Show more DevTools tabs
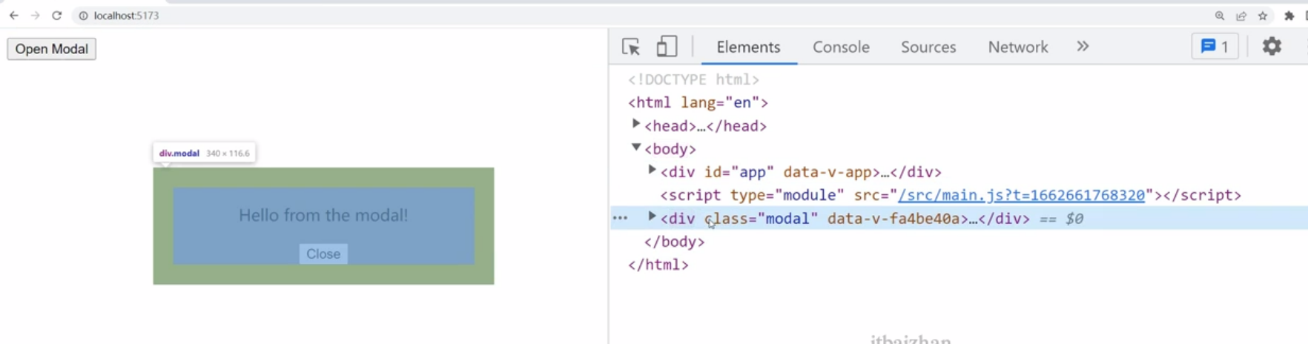The image size is (1308, 344). [1083, 47]
